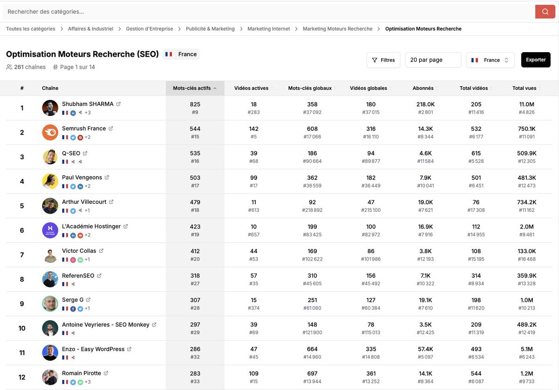This screenshot has height=390, width=559.
Task: Click Paul Vengeons' LinkedIn icon
Action: (x=80, y=186)
